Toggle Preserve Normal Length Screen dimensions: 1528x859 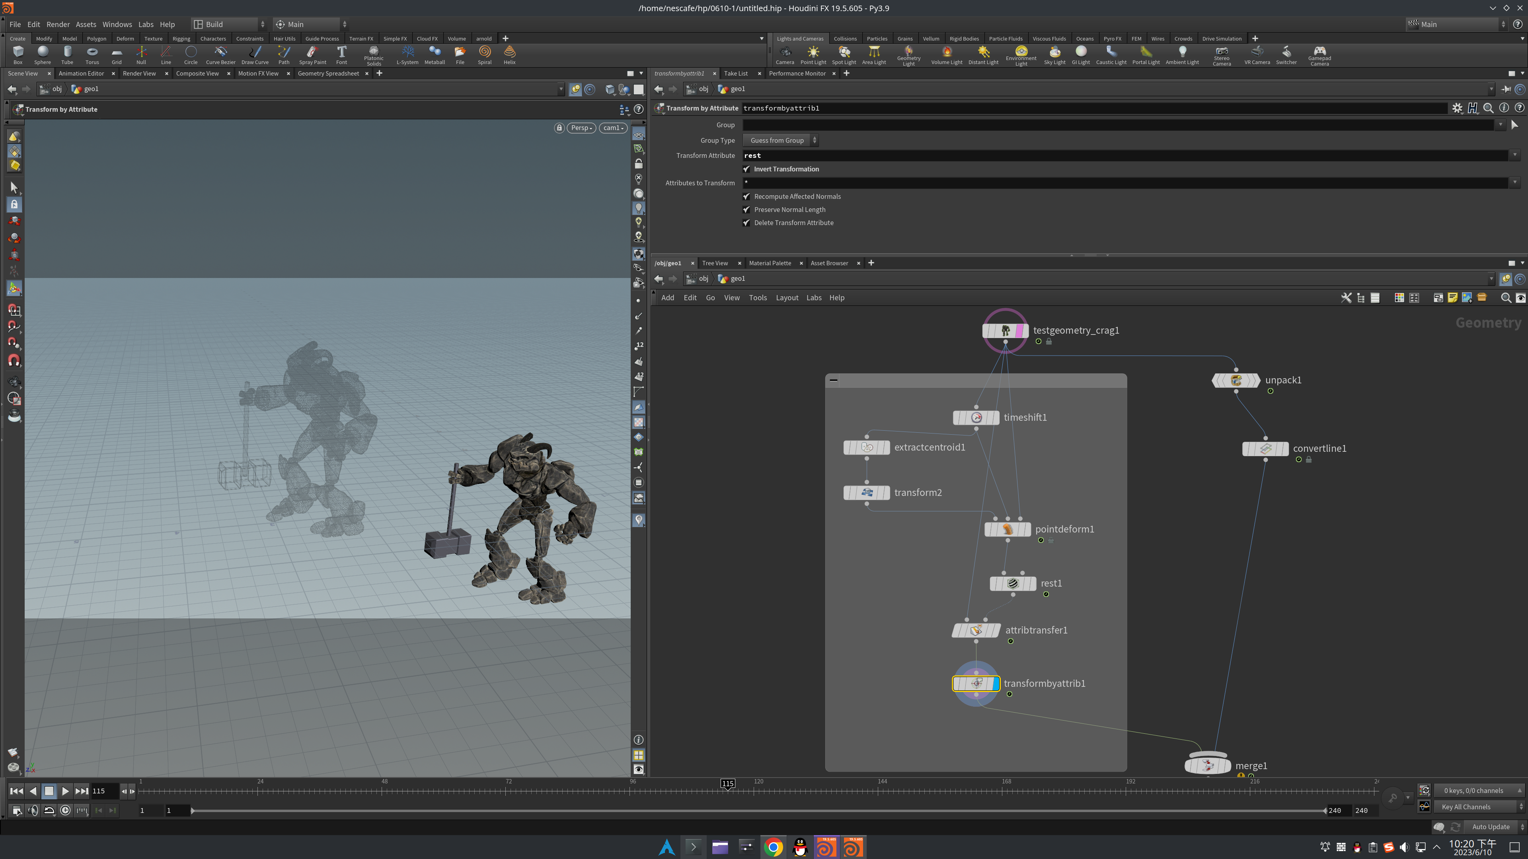click(747, 209)
